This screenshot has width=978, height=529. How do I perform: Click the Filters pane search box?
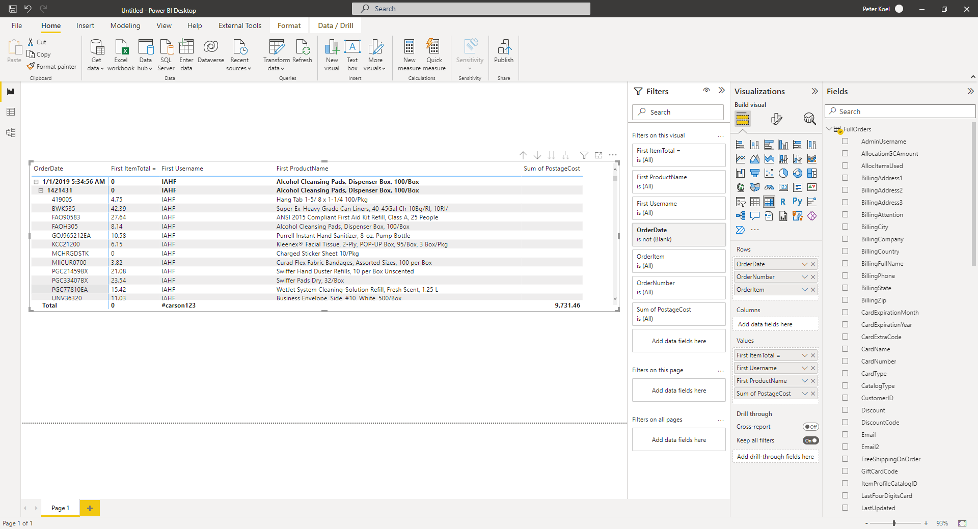coord(677,112)
